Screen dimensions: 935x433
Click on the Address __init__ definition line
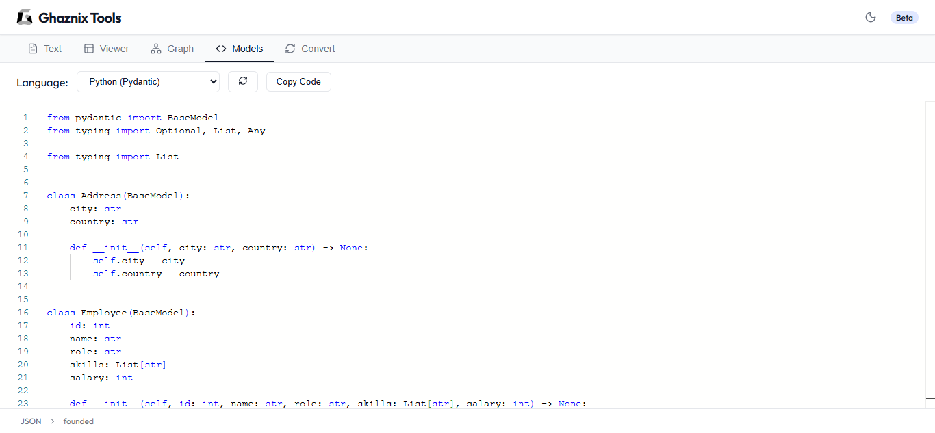219,248
